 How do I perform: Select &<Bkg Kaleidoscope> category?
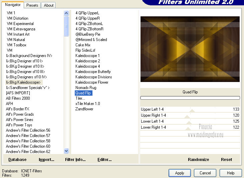tap(24, 82)
